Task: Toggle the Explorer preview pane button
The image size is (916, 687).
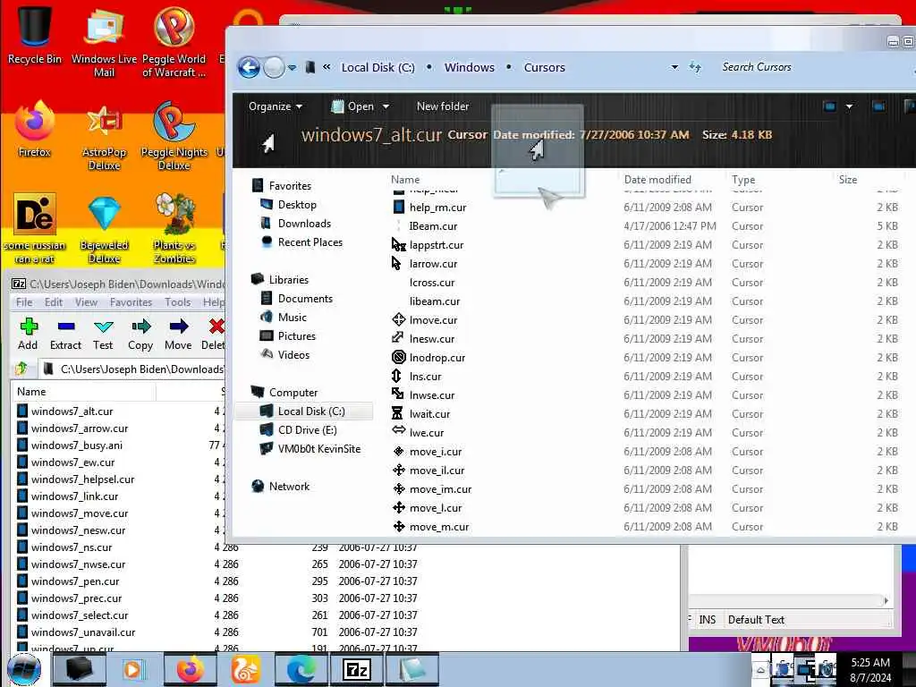Action: point(878,106)
